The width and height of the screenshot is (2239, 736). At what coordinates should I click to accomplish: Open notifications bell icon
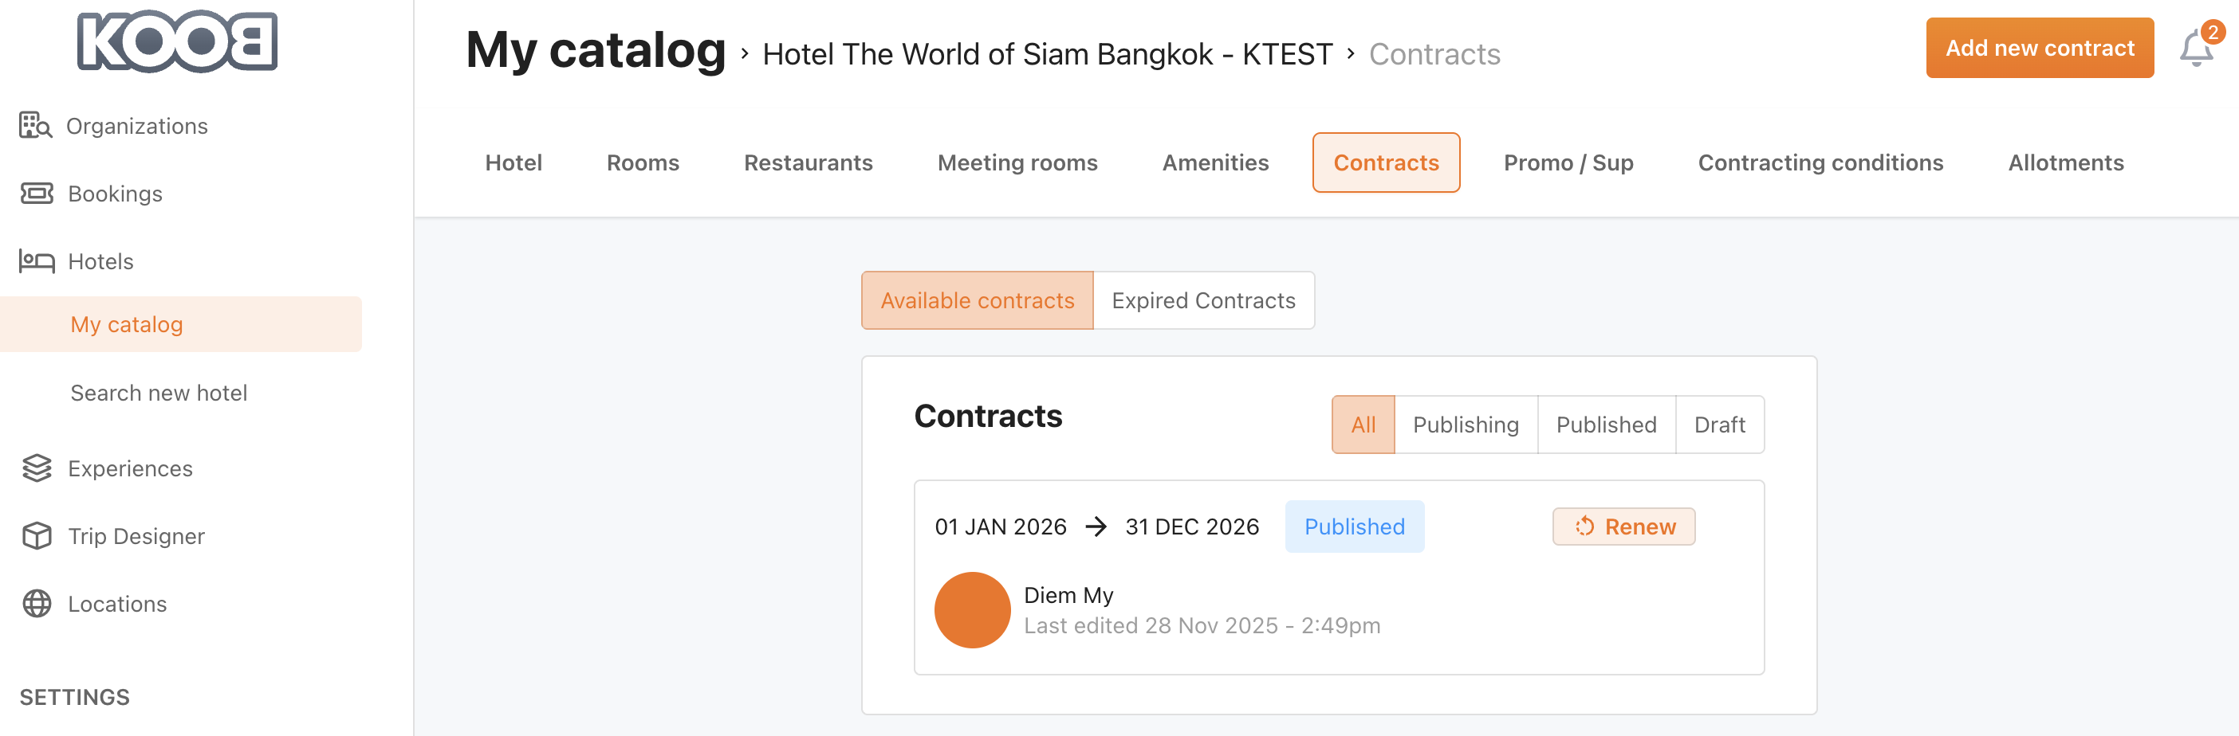coord(2195,49)
